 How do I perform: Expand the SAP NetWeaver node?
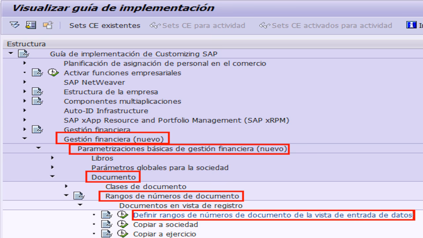point(25,82)
